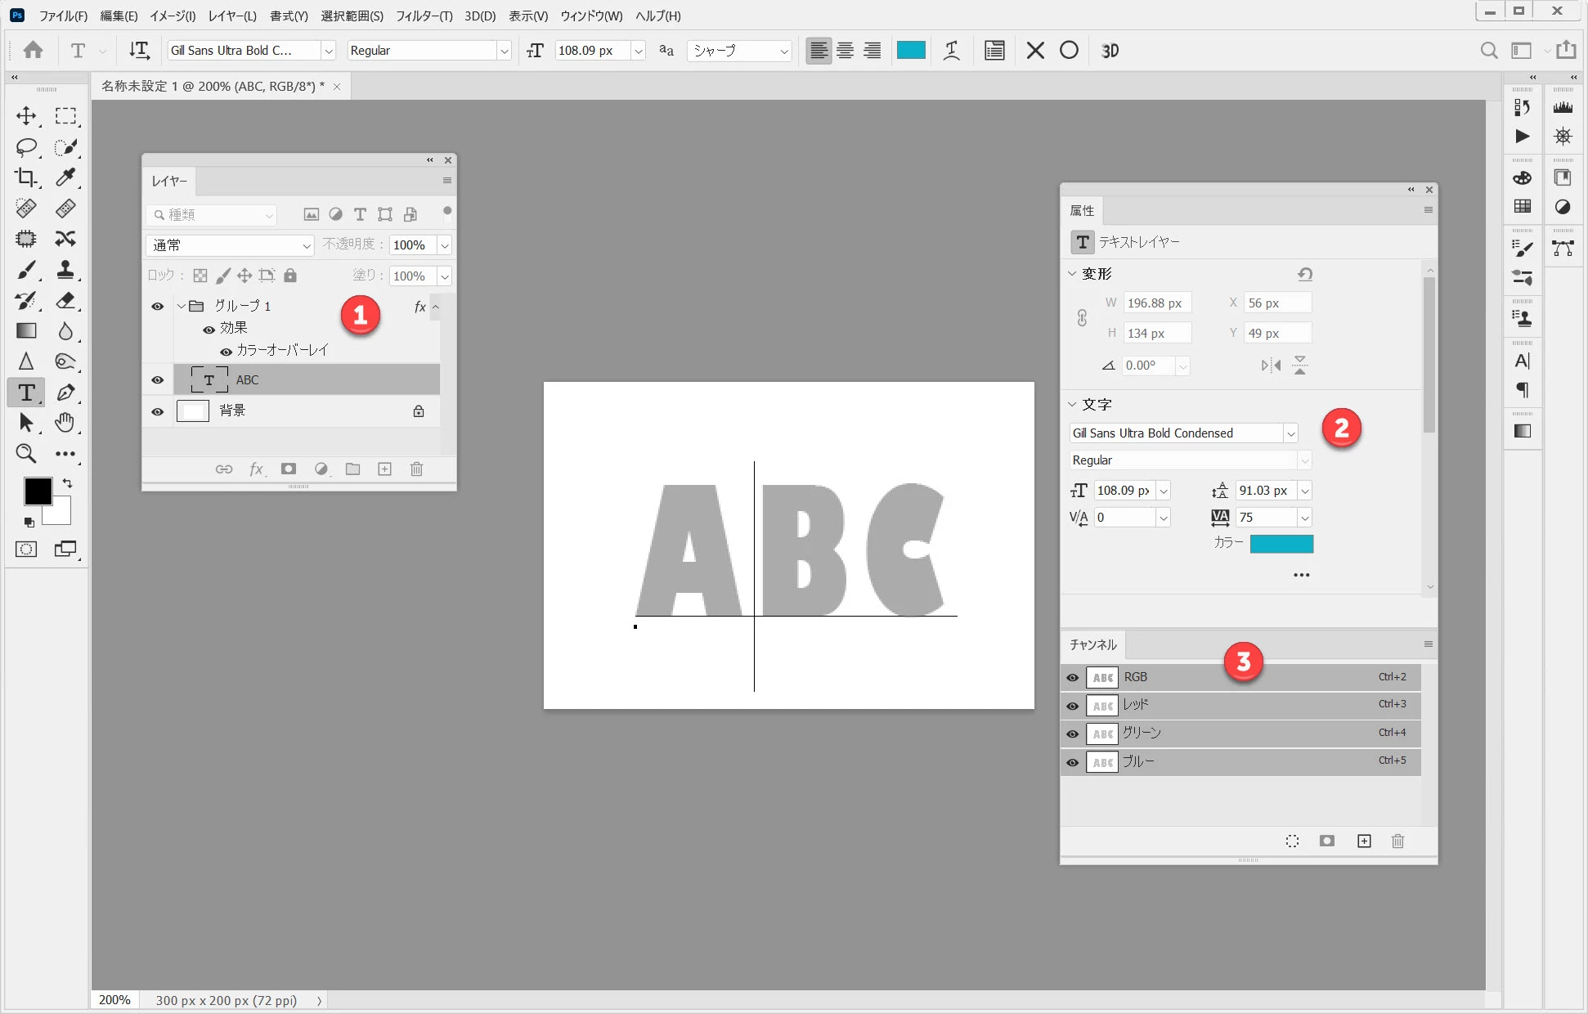Open the blend mode 通常 dropdown
This screenshot has width=1588, height=1014.
click(230, 245)
